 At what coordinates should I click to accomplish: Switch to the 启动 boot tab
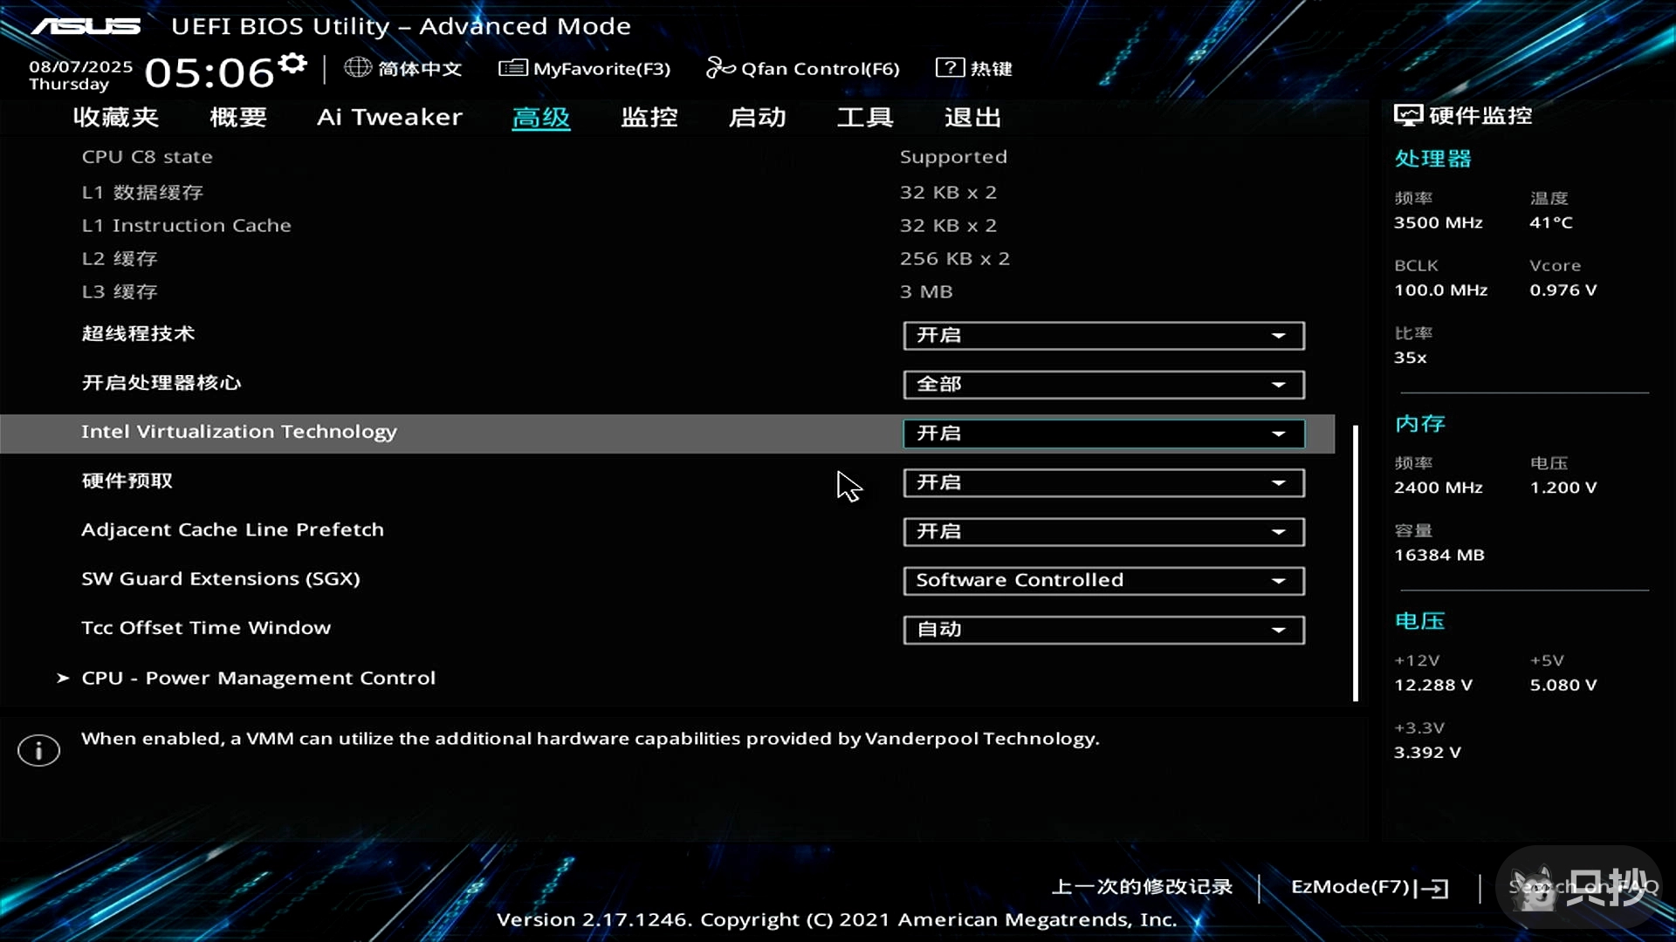click(x=758, y=117)
